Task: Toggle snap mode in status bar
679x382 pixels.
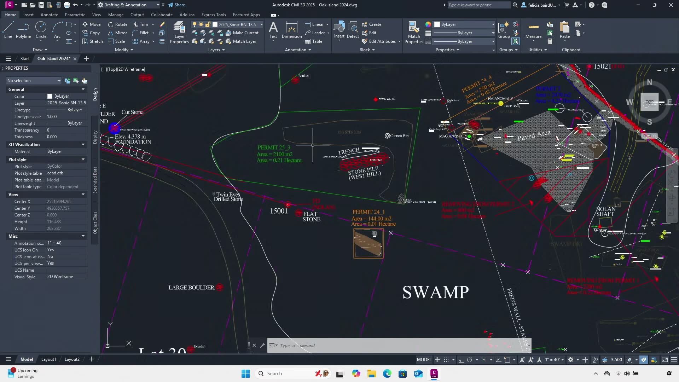Action: pyautogui.click(x=446, y=360)
